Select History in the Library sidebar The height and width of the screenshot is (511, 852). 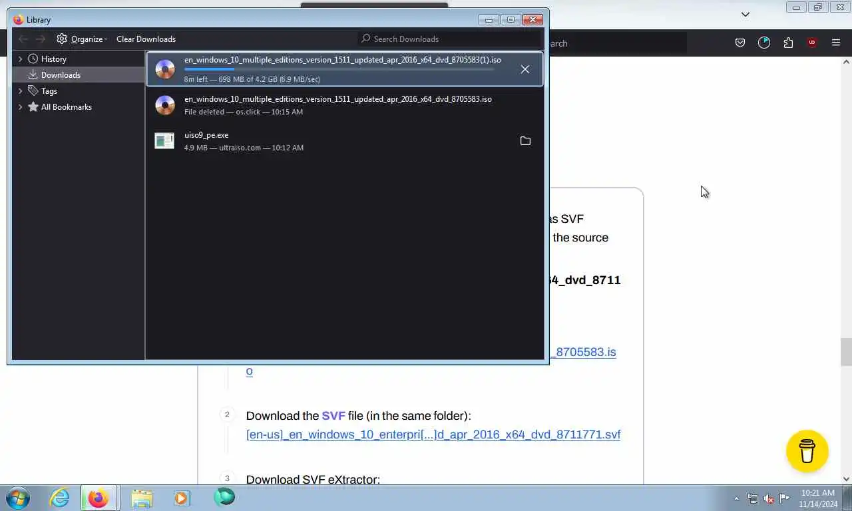[x=53, y=59]
